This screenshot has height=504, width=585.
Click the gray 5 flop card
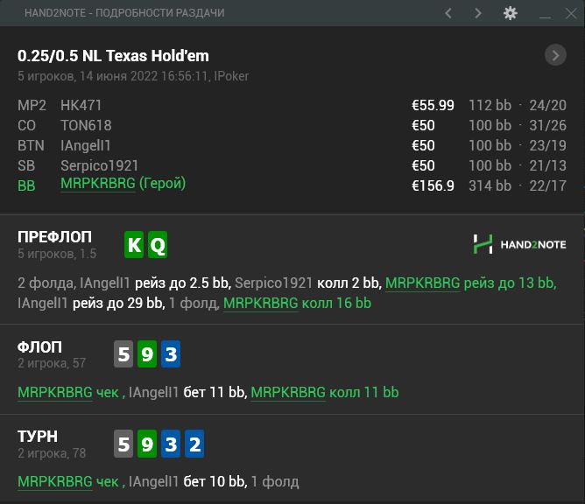(124, 354)
